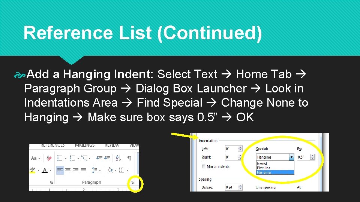360x202 pixels.
Task: Click the Multilevel List icon
Action: point(84,158)
